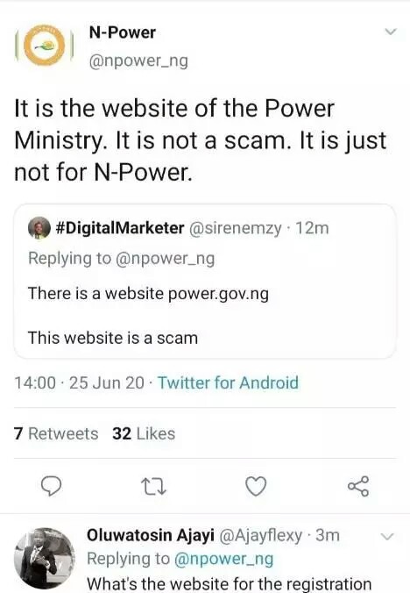
Task: View the 7 Retweets list
Action: 56,433
